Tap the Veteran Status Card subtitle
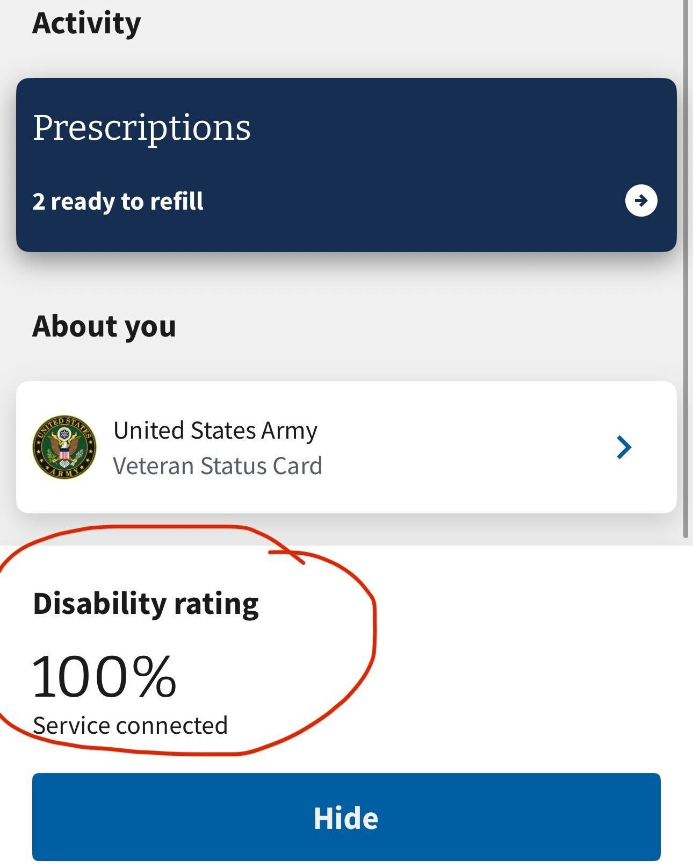The width and height of the screenshot is (693, 866). tap(218, 466)
